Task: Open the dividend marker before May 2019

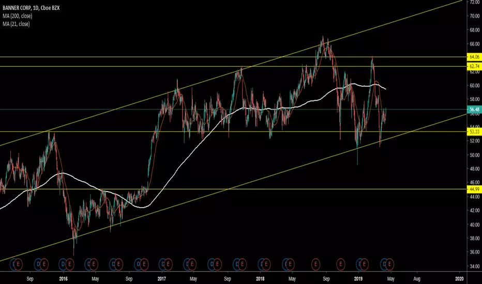Action: coord(384,264)
